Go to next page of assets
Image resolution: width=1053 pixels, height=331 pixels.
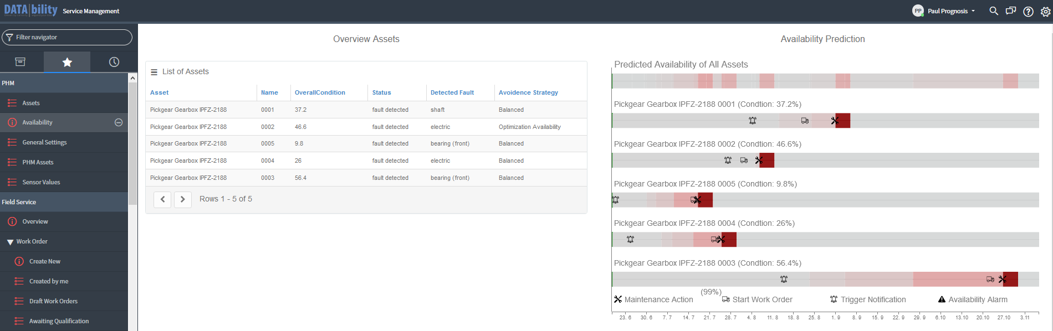(183, 199)
